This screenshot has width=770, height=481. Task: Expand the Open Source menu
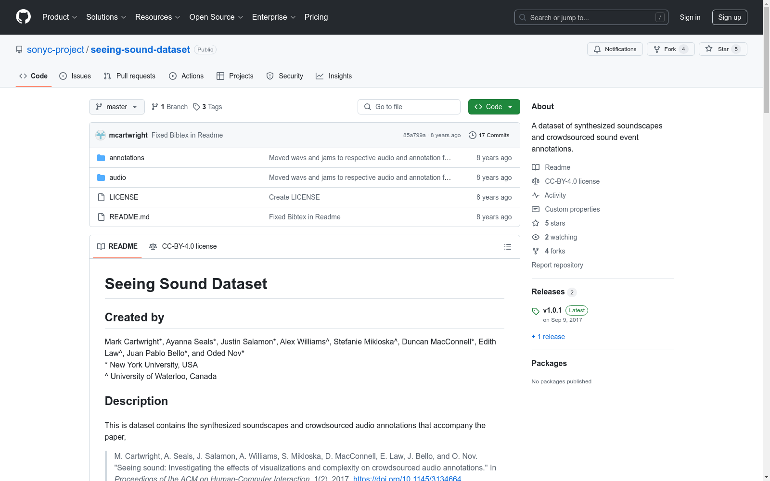pyautogui.click(x=216, y=17)
